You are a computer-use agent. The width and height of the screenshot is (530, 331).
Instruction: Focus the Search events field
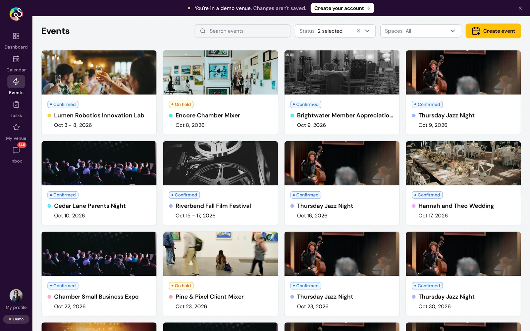click(x=242, y=31)
